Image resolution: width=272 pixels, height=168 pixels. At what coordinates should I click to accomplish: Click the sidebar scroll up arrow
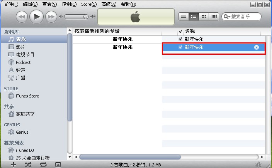[x=70, y=30]
